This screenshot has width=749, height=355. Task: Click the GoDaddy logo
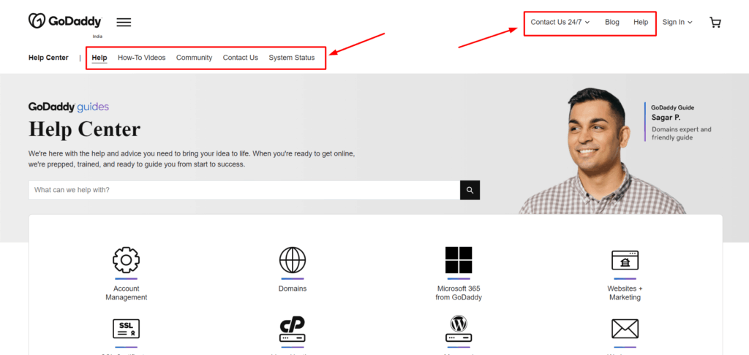pyautogui.click(x=65, y=21)
